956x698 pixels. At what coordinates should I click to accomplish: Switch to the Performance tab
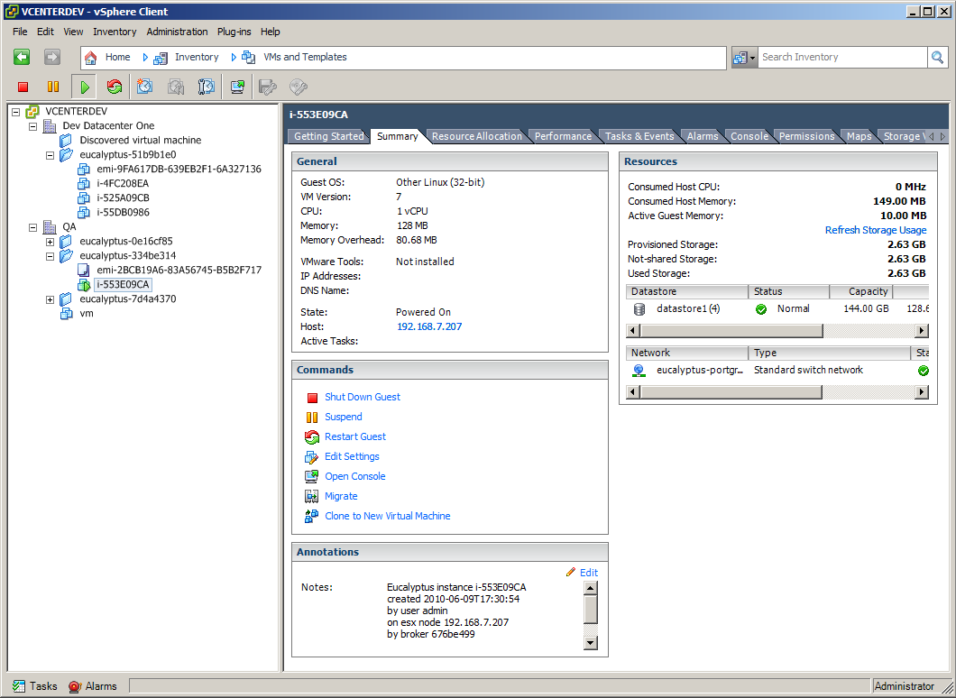coord(563,135)
